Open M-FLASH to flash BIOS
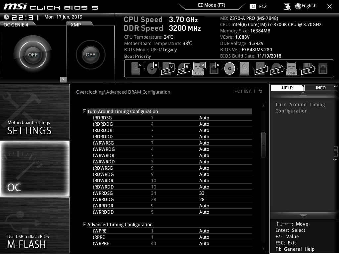The height and width of the screenshot is (254, 339). tap(34, 226)
